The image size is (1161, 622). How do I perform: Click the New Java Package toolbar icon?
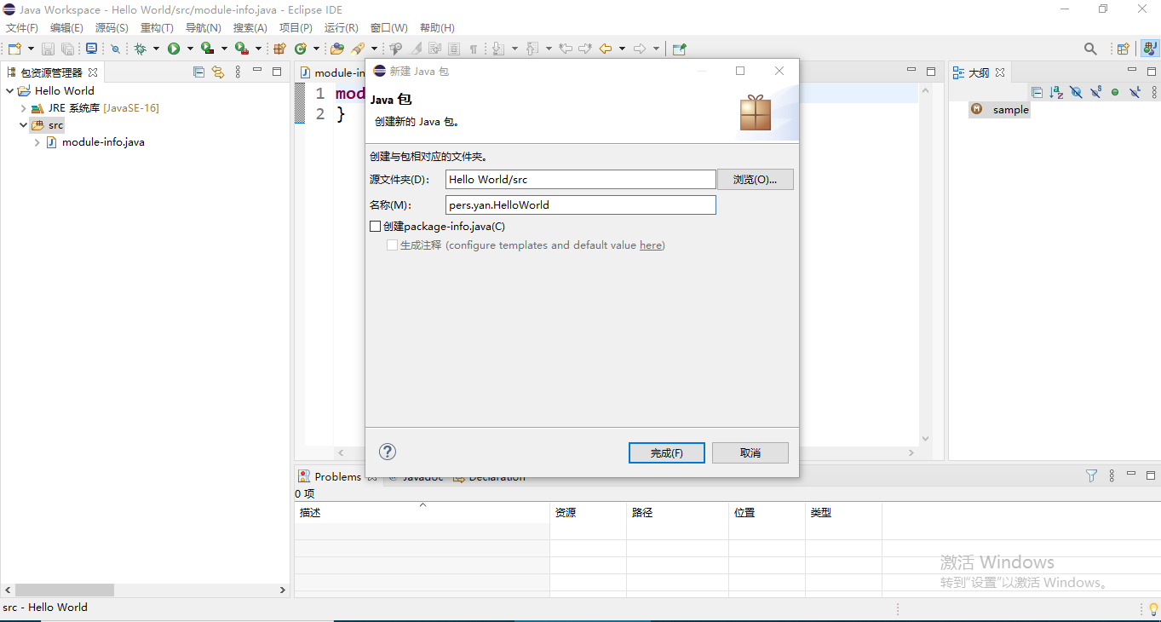click(279, 49)
